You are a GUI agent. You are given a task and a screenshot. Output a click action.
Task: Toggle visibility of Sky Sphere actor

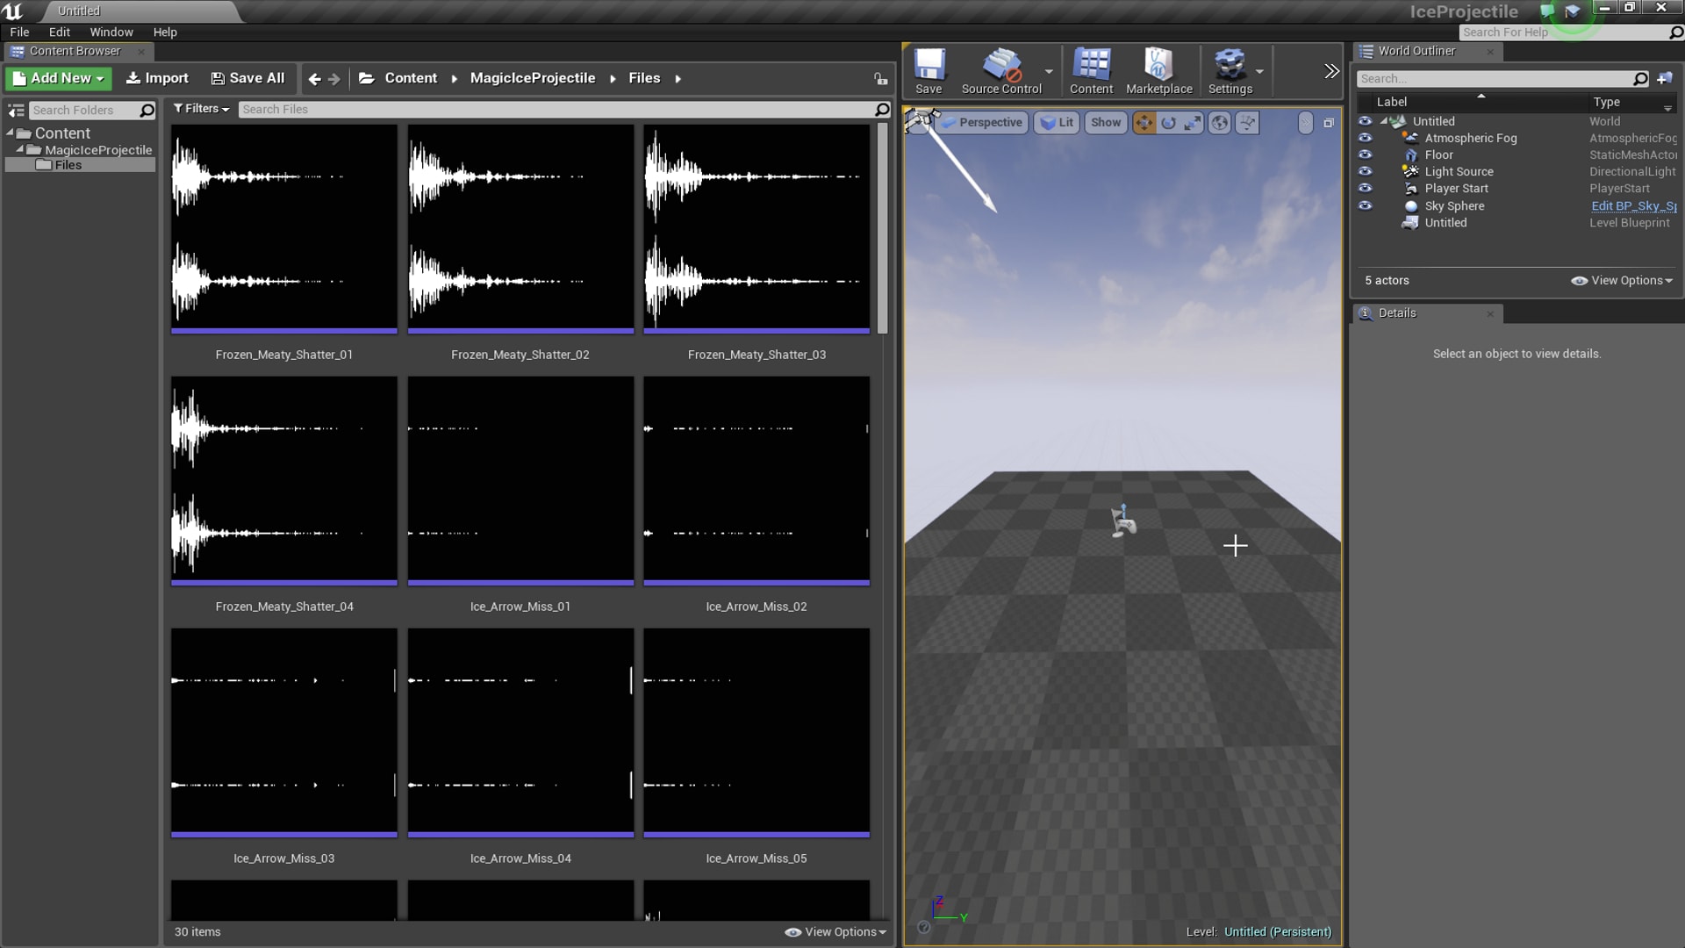click(1365, 205)
